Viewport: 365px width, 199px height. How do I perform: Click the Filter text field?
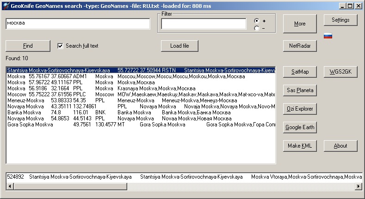click(204, 24)
